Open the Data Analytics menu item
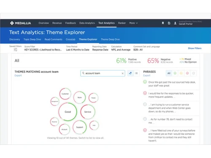This screenshot has height=158, width=211. (87, 23)
